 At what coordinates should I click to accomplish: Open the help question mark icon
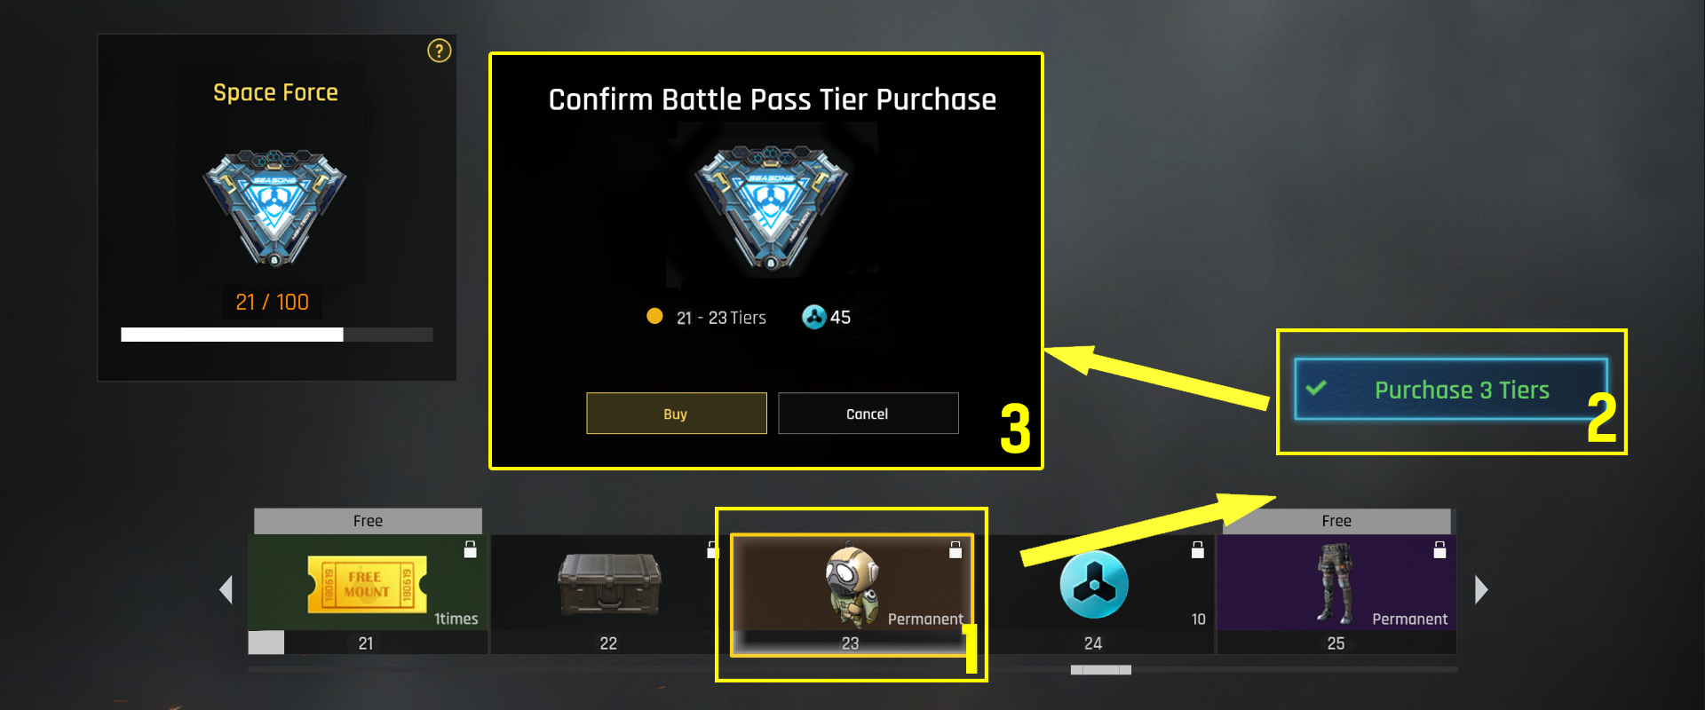coord(439,51)
